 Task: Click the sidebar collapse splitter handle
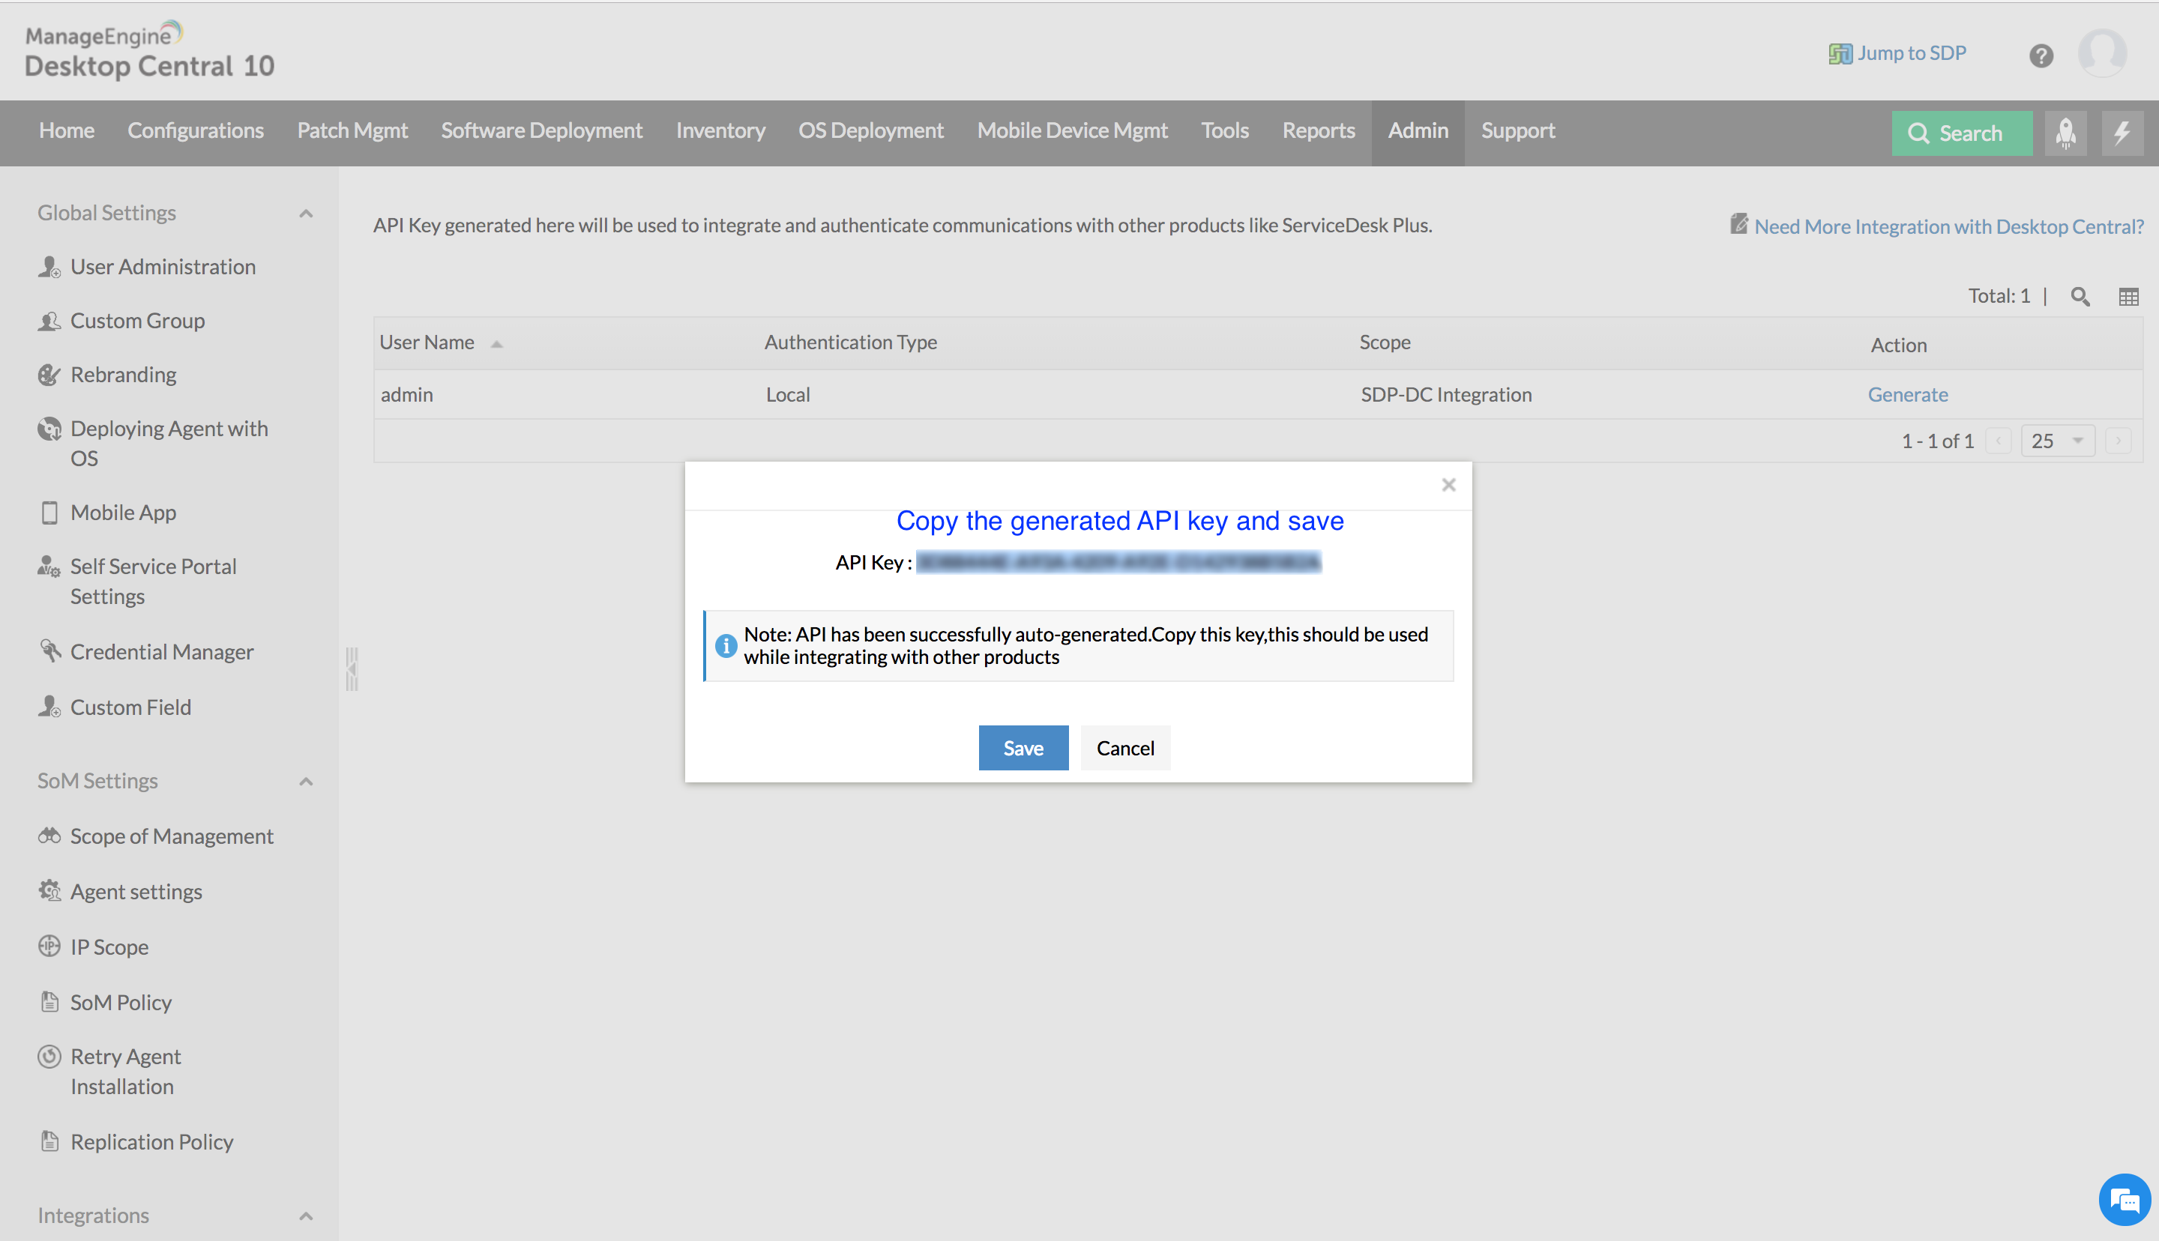351,668
